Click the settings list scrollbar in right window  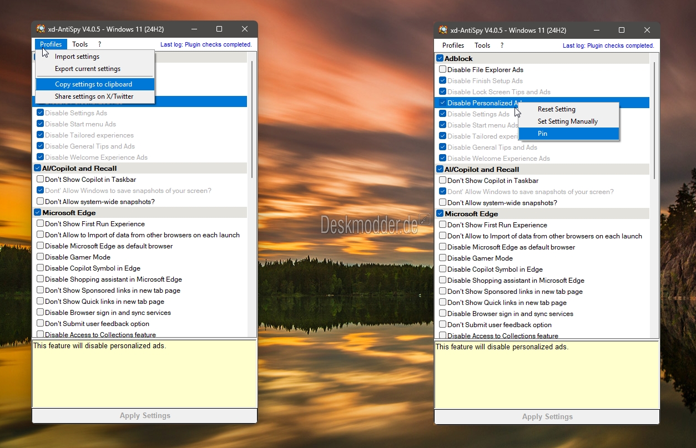pyautogui.click(x=654, y=120)
